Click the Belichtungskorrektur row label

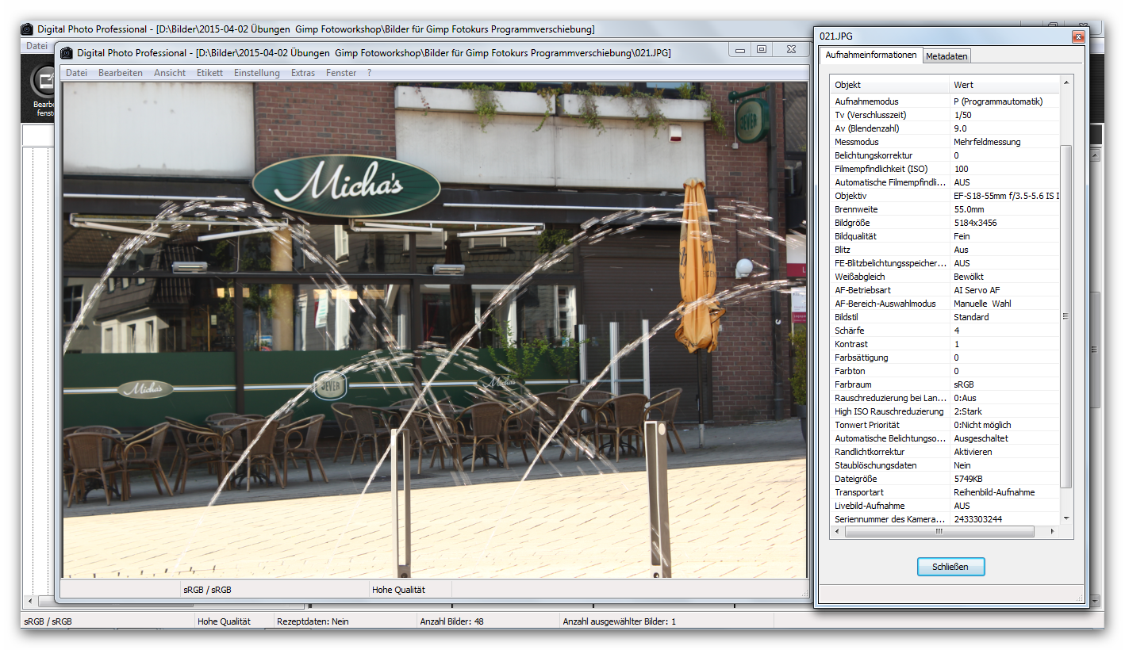point(874,155)
